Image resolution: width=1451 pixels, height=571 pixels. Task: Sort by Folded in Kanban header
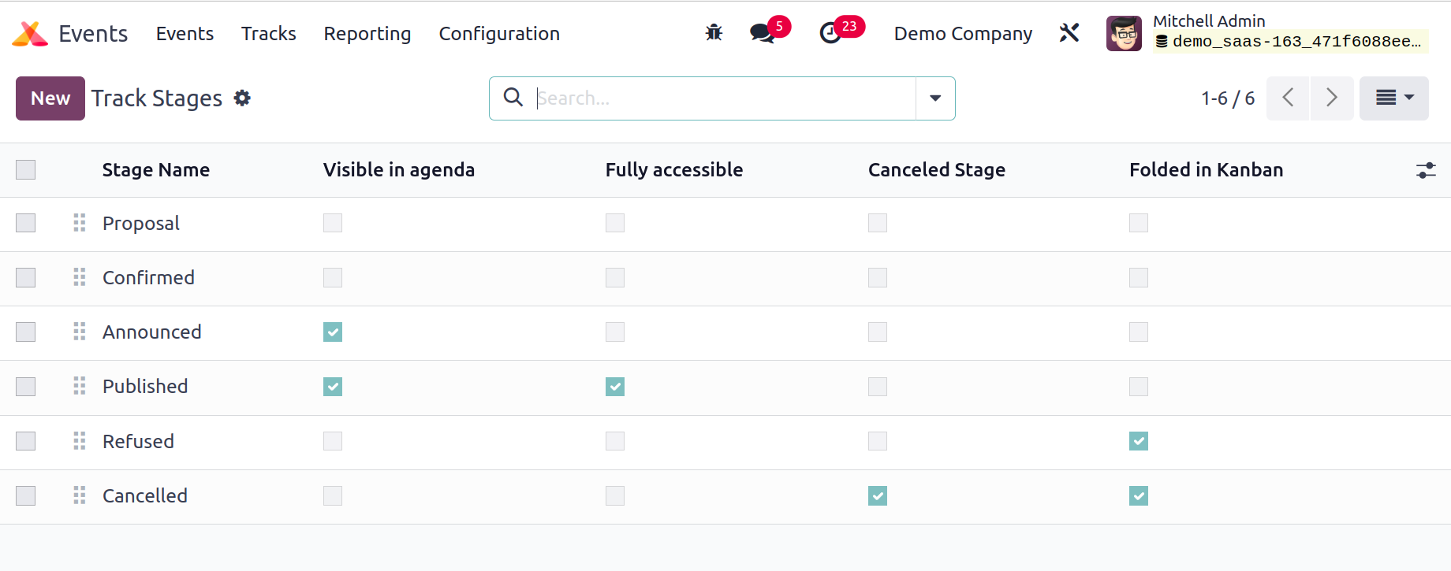point(1207,170)
